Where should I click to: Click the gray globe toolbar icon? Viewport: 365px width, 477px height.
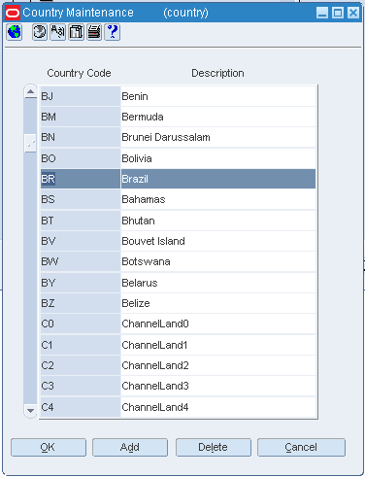(40, 32)
